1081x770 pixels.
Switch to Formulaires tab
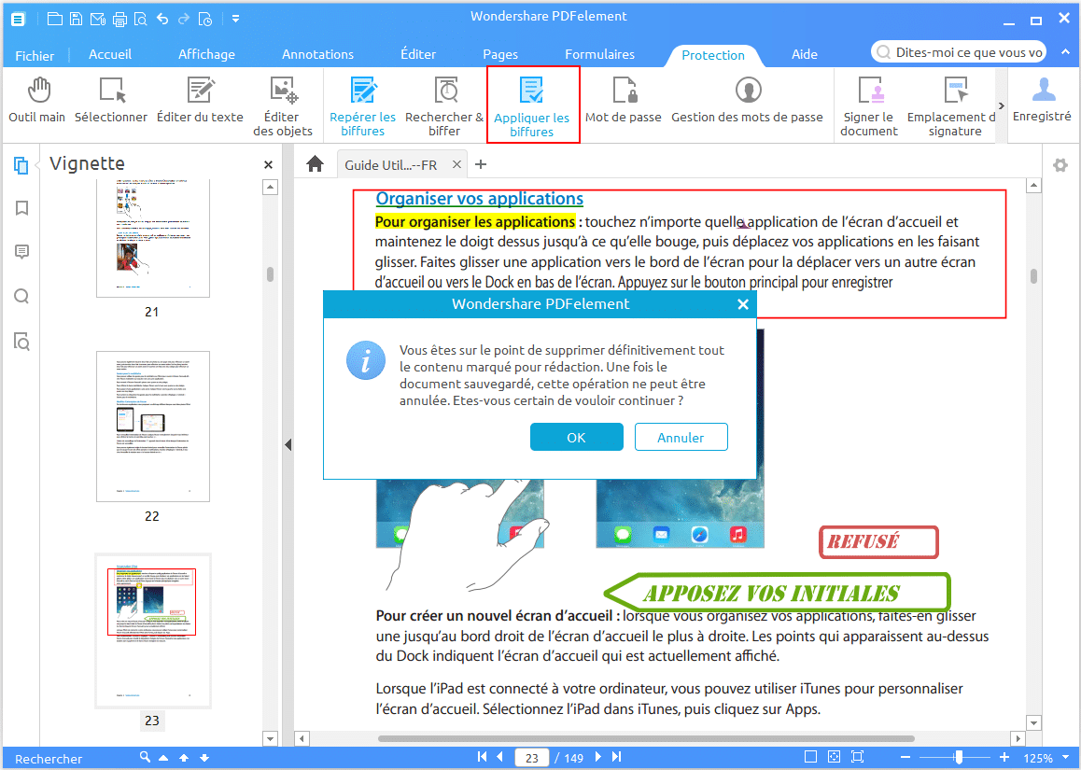pyautogui.click(x=600, y=54)
